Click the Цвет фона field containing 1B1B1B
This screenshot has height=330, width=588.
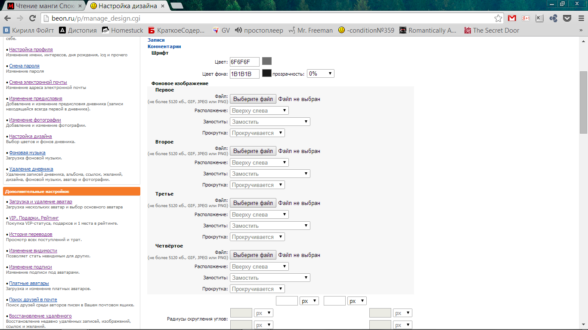(244, 74)
